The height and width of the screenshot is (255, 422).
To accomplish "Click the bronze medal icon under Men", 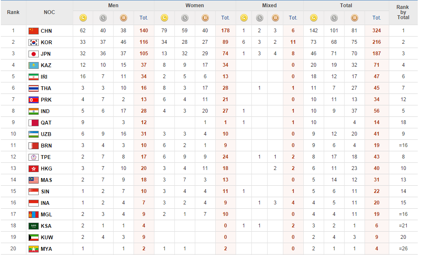I will click(123, 18).
